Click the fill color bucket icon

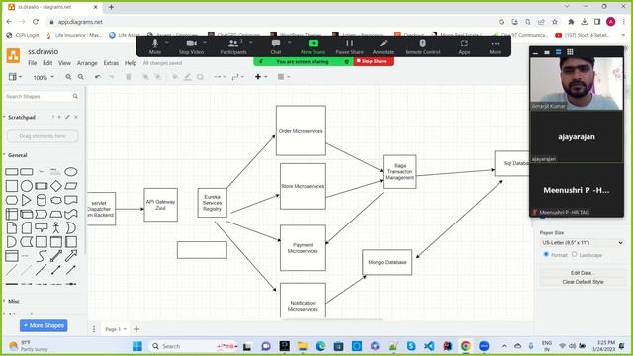pyautogui.click(x=175, y=77)
